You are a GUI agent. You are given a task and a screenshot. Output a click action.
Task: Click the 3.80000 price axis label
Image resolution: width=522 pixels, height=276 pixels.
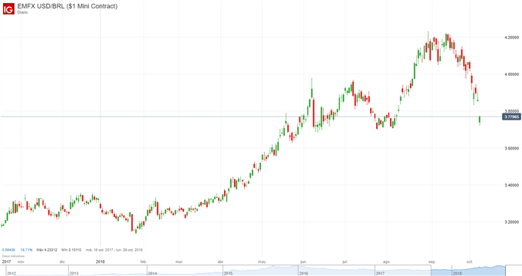512,111
